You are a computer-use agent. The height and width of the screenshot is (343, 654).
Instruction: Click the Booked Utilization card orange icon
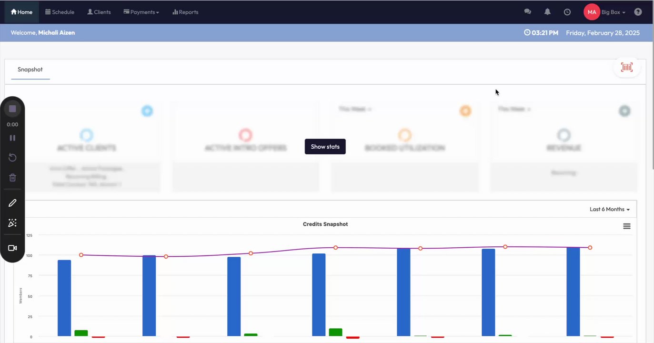click(465, 111)
